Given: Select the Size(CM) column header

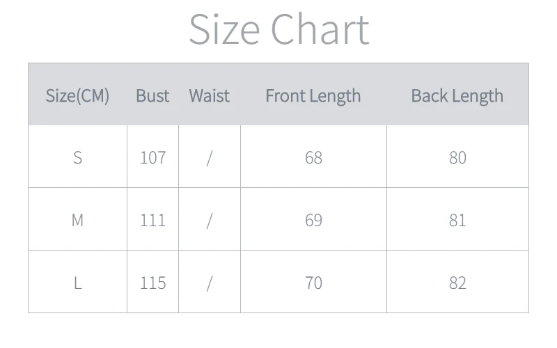Looking at the screenshot, I should coord(77,96).
